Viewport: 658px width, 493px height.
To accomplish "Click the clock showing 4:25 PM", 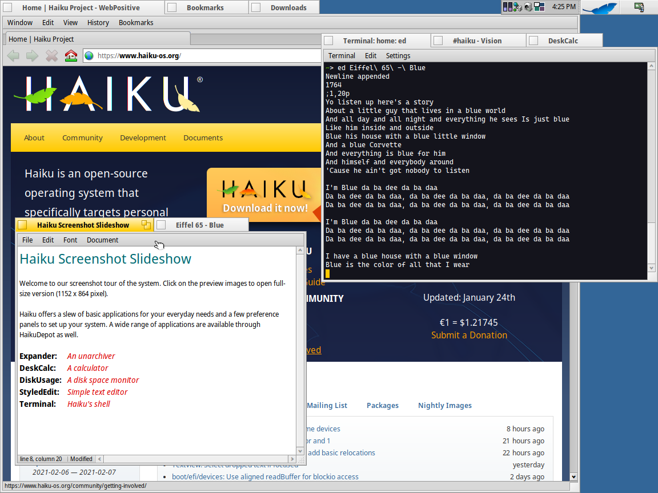I will pyautogui.click(x=564, y=7).
